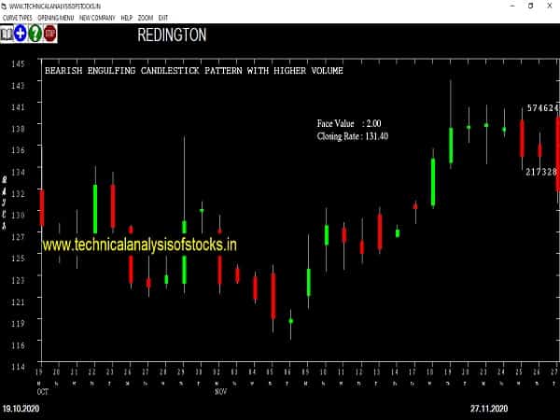Click the Face Value 2.00 label

[x=348, y=123]
